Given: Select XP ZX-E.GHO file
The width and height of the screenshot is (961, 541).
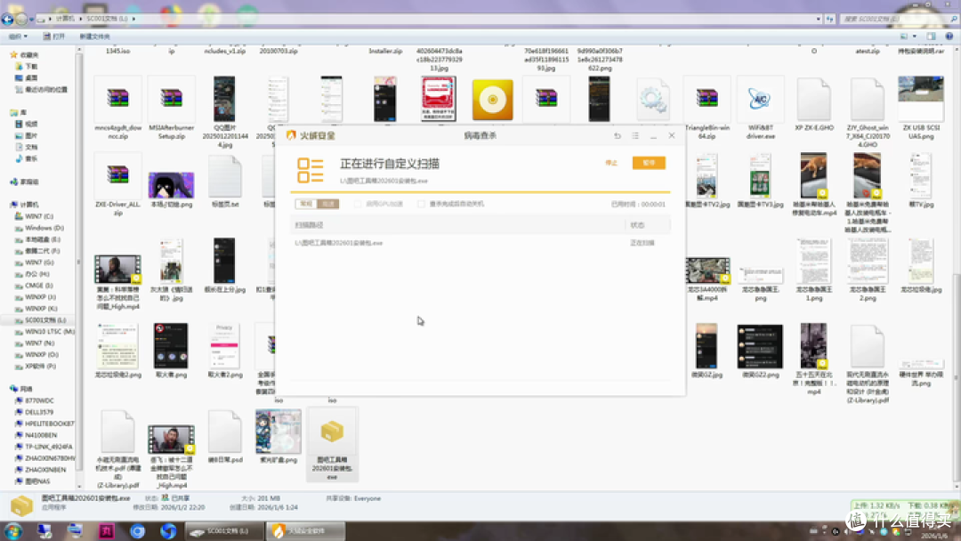Looking at the screenshot, I should (814, 105).
